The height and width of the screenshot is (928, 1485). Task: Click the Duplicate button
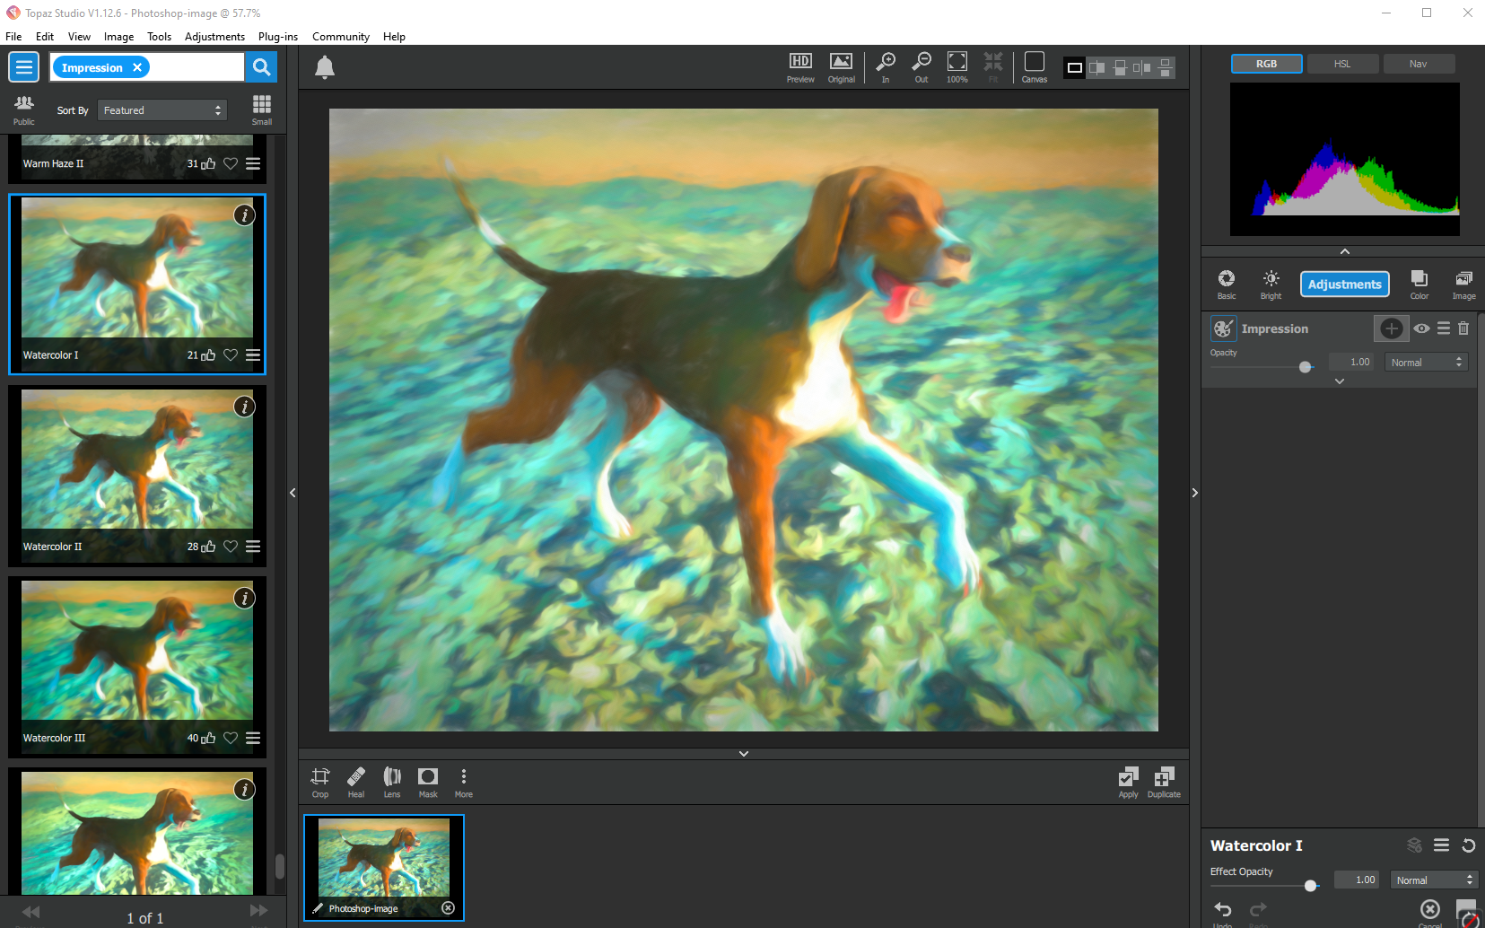tap(1165, 782)
